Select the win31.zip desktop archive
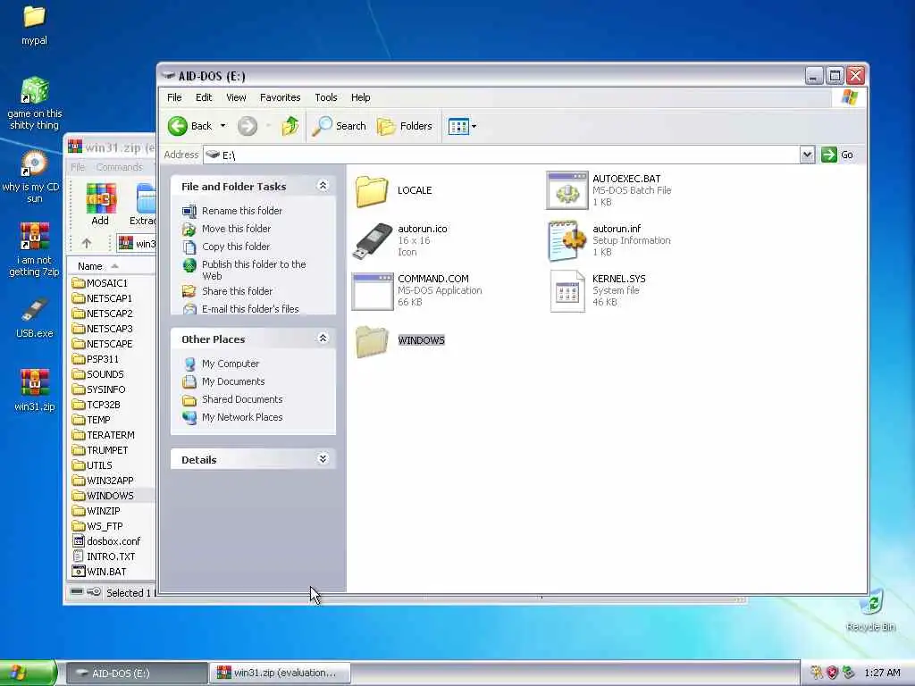Image resolution: width=915 pixels, height=686 pixels. [x=35, y=389]
